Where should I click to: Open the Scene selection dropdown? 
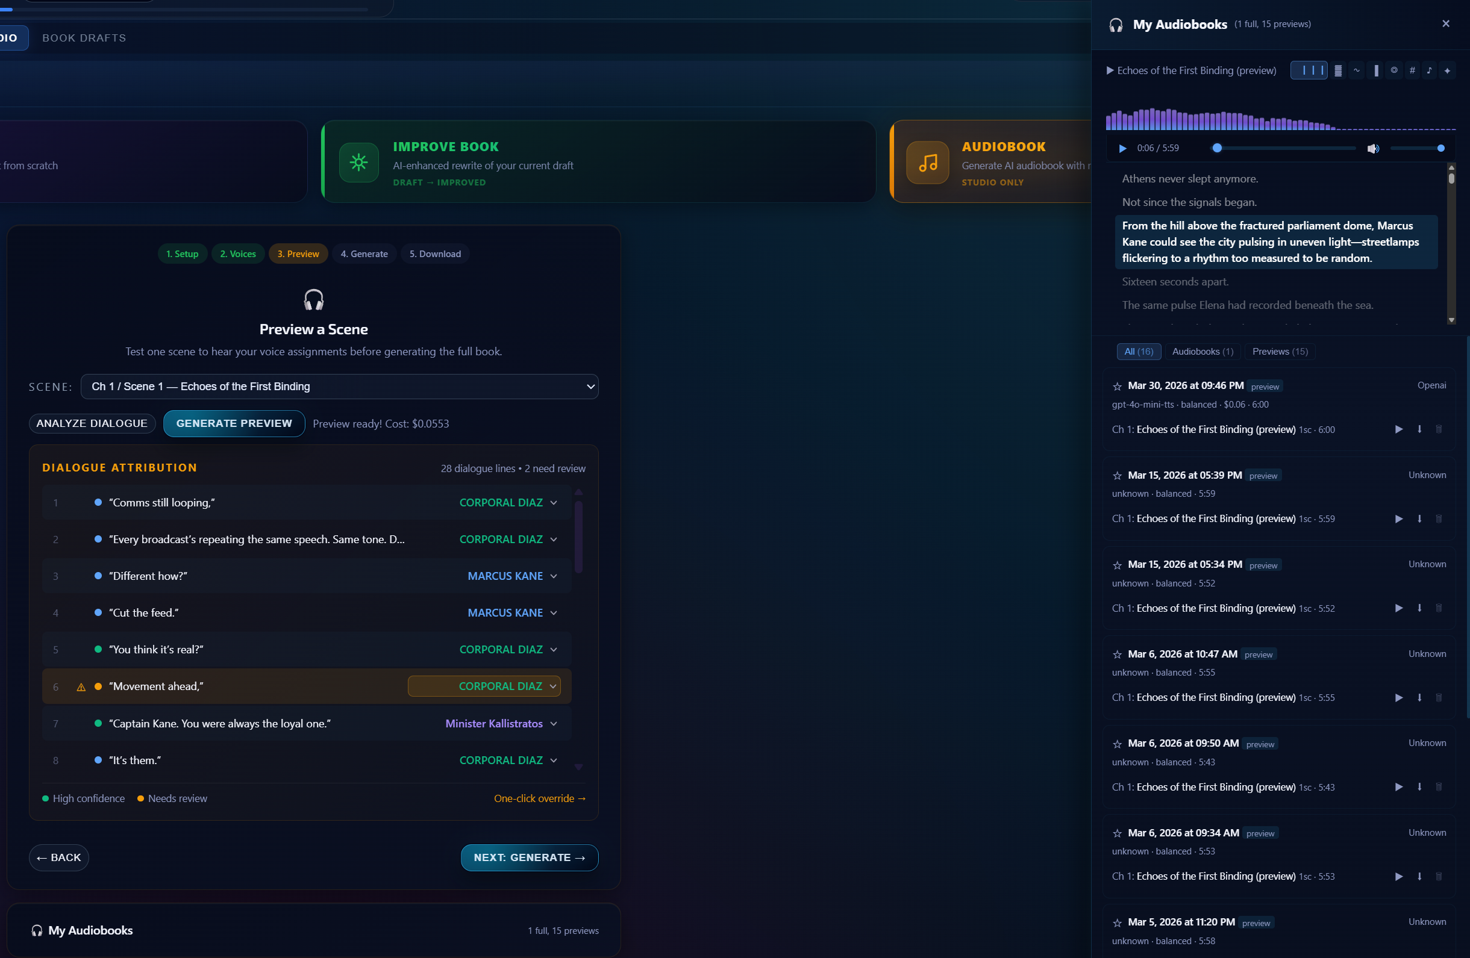(x=339, y=387)
